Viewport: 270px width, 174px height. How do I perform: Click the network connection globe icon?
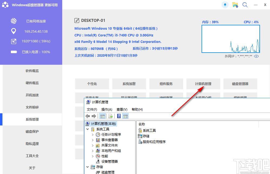coord(14,21)
